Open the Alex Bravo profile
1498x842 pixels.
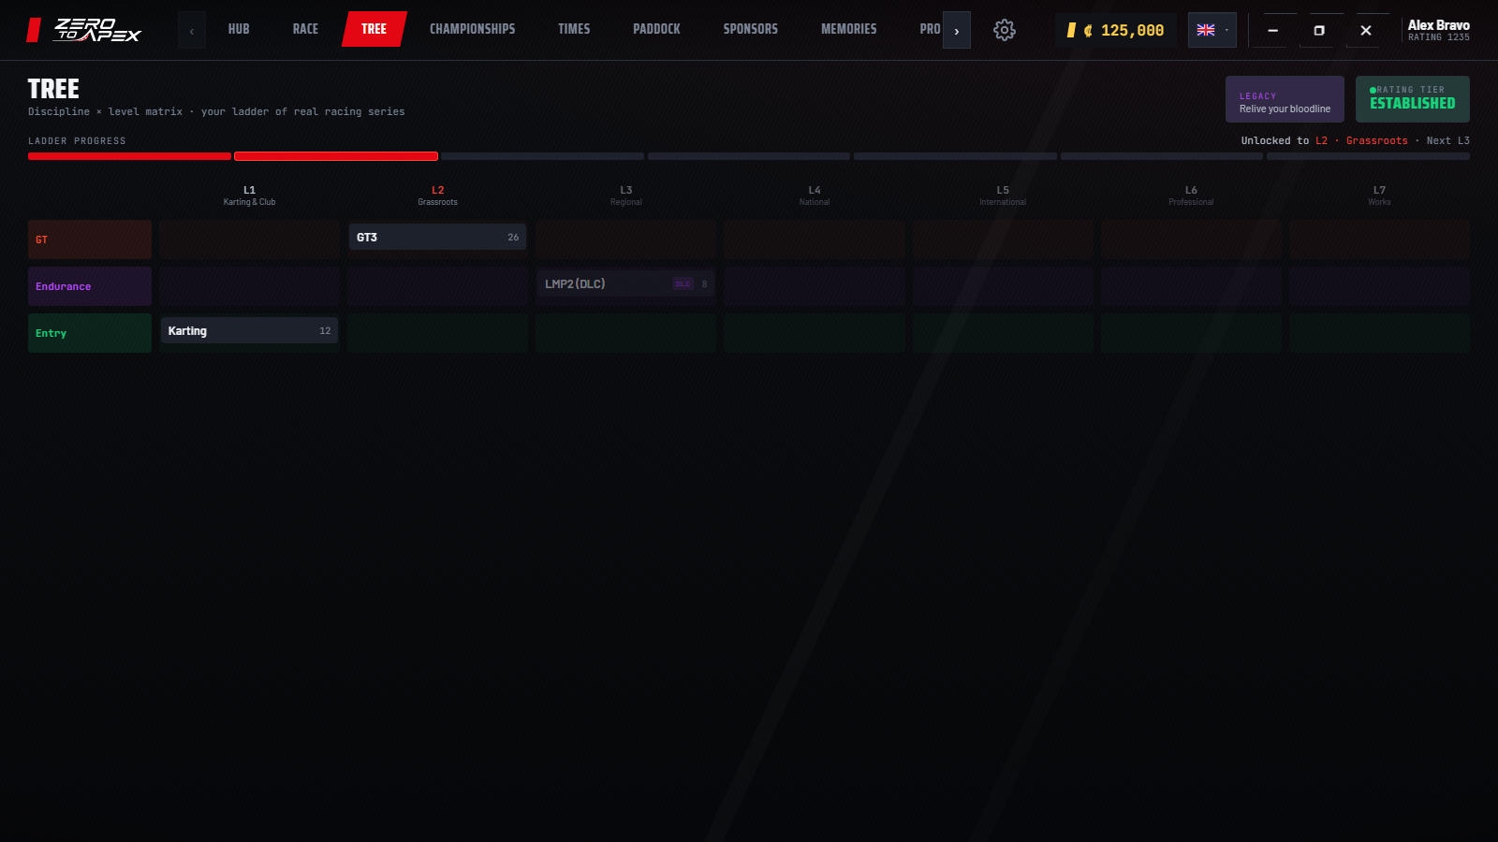[1438, 30]
